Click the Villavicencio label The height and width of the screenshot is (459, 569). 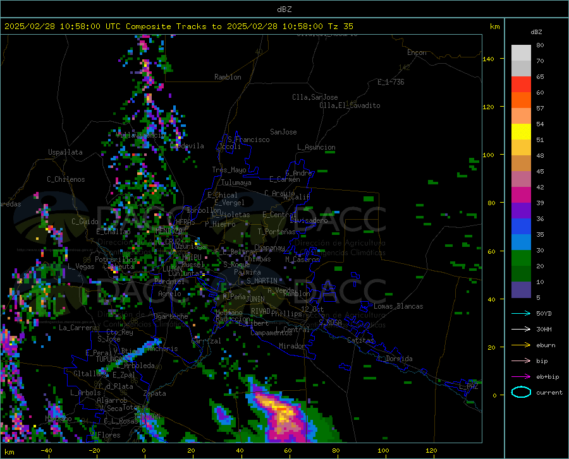click(140, 135)
